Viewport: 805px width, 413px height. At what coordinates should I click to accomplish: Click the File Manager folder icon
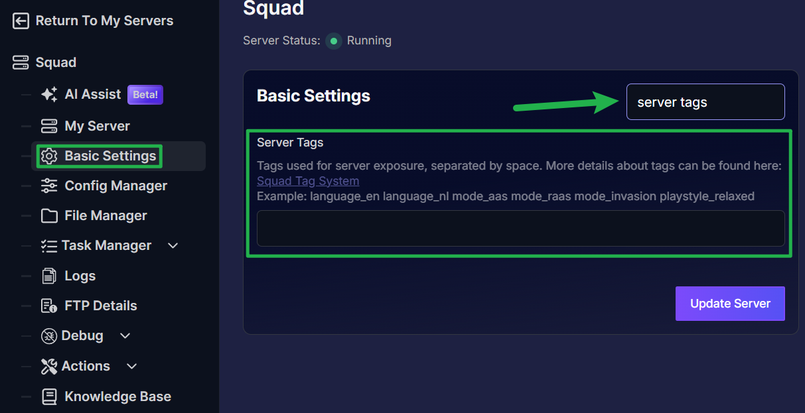click(49, 216)
